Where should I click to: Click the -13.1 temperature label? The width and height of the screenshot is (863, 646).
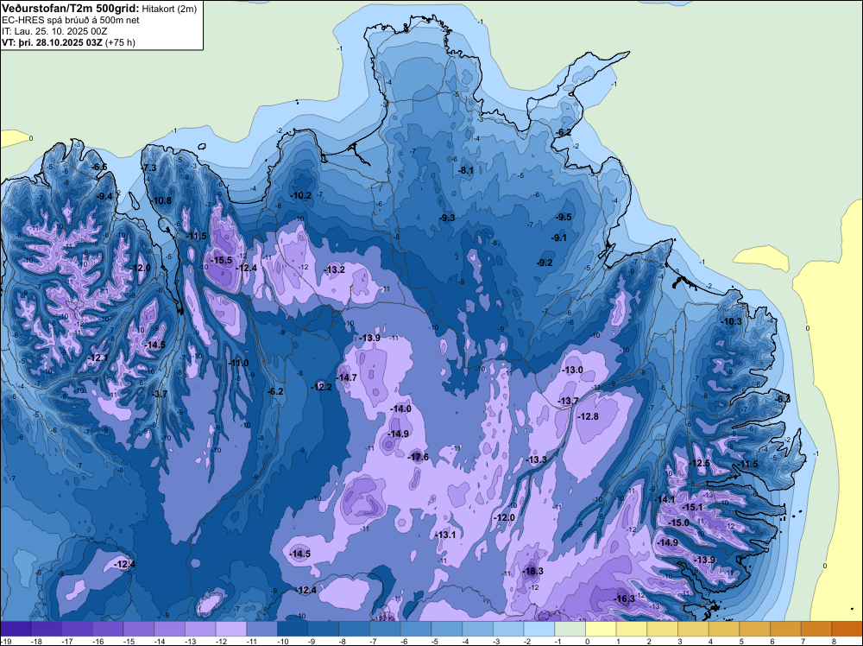(x=445, y=535)
